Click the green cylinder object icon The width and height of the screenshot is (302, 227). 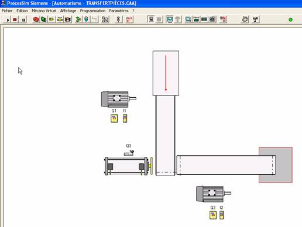(44, 19)
